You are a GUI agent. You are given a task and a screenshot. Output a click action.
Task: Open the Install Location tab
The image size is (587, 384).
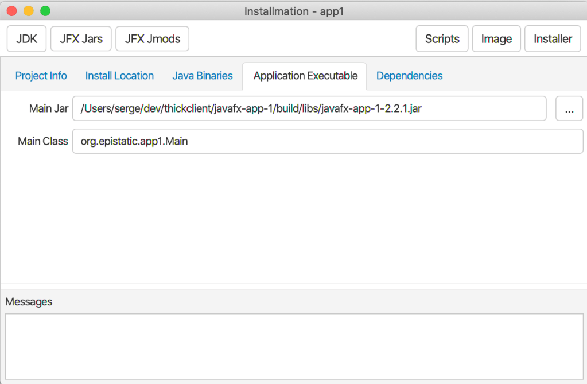tap(119, 76)
